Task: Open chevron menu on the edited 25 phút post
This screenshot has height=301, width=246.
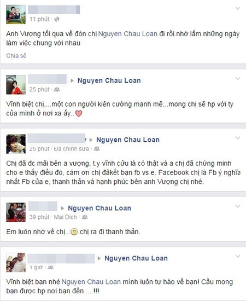Action: coord(238,138)
